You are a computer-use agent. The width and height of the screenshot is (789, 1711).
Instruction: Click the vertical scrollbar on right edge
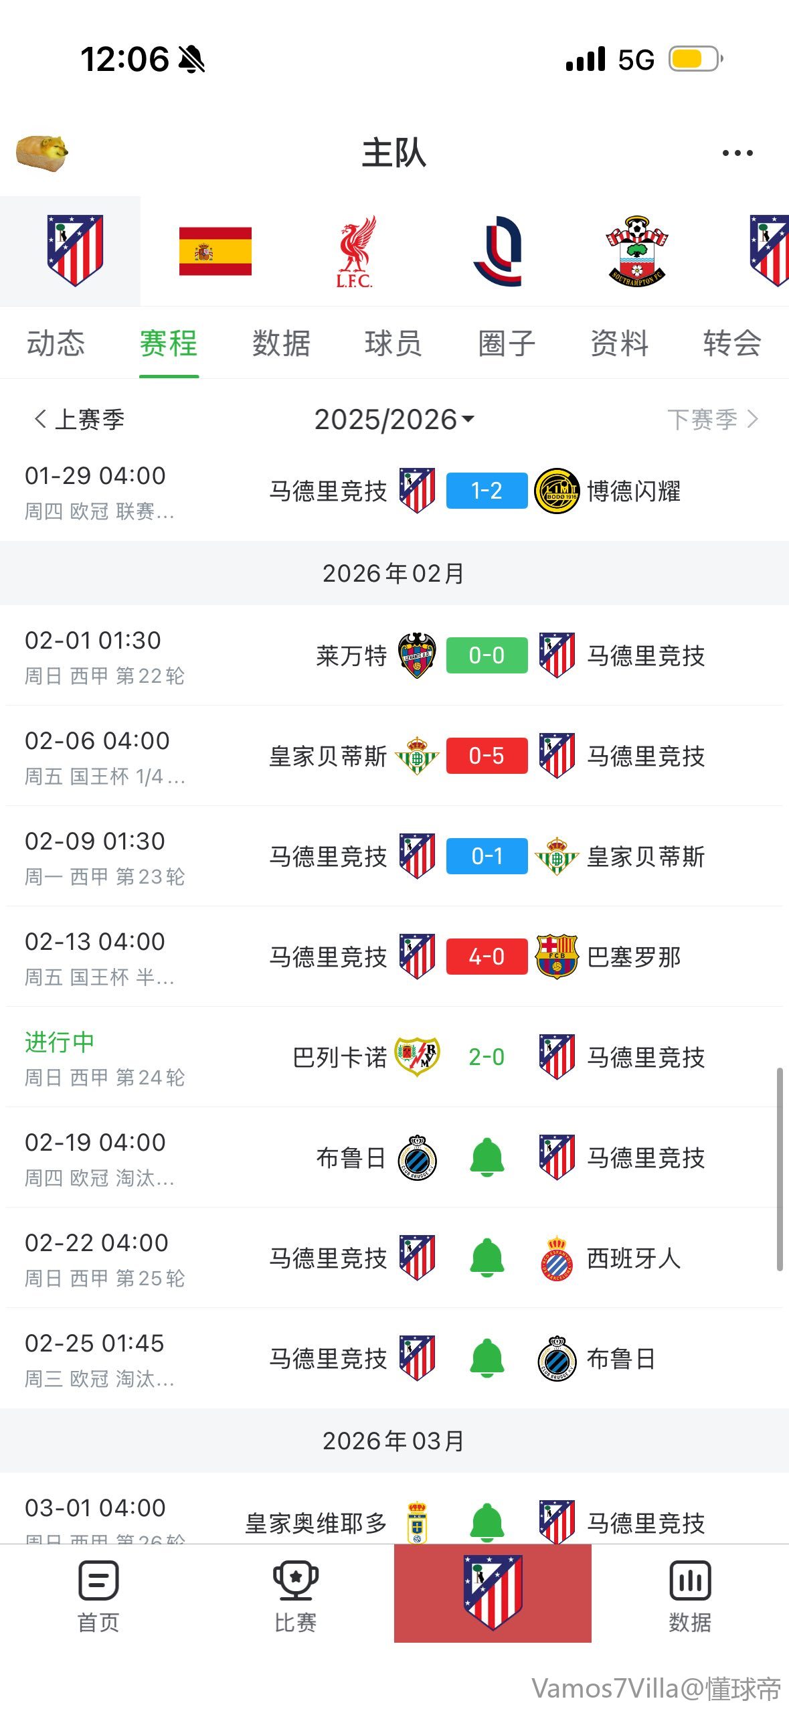[779, 1169]
